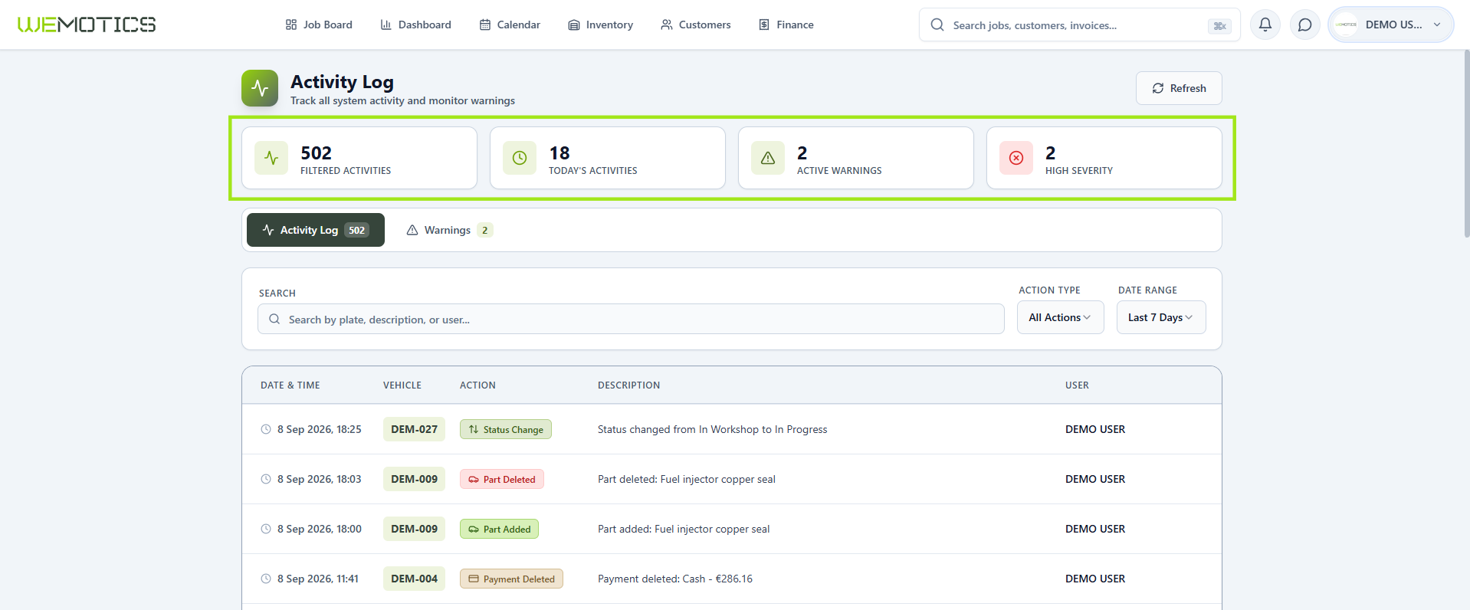Click the clock icon beside 8 Sep 2026, 18:25
Image resolution: width=1470 pixels, height=610 pixels.
click(x=266, y=429)
